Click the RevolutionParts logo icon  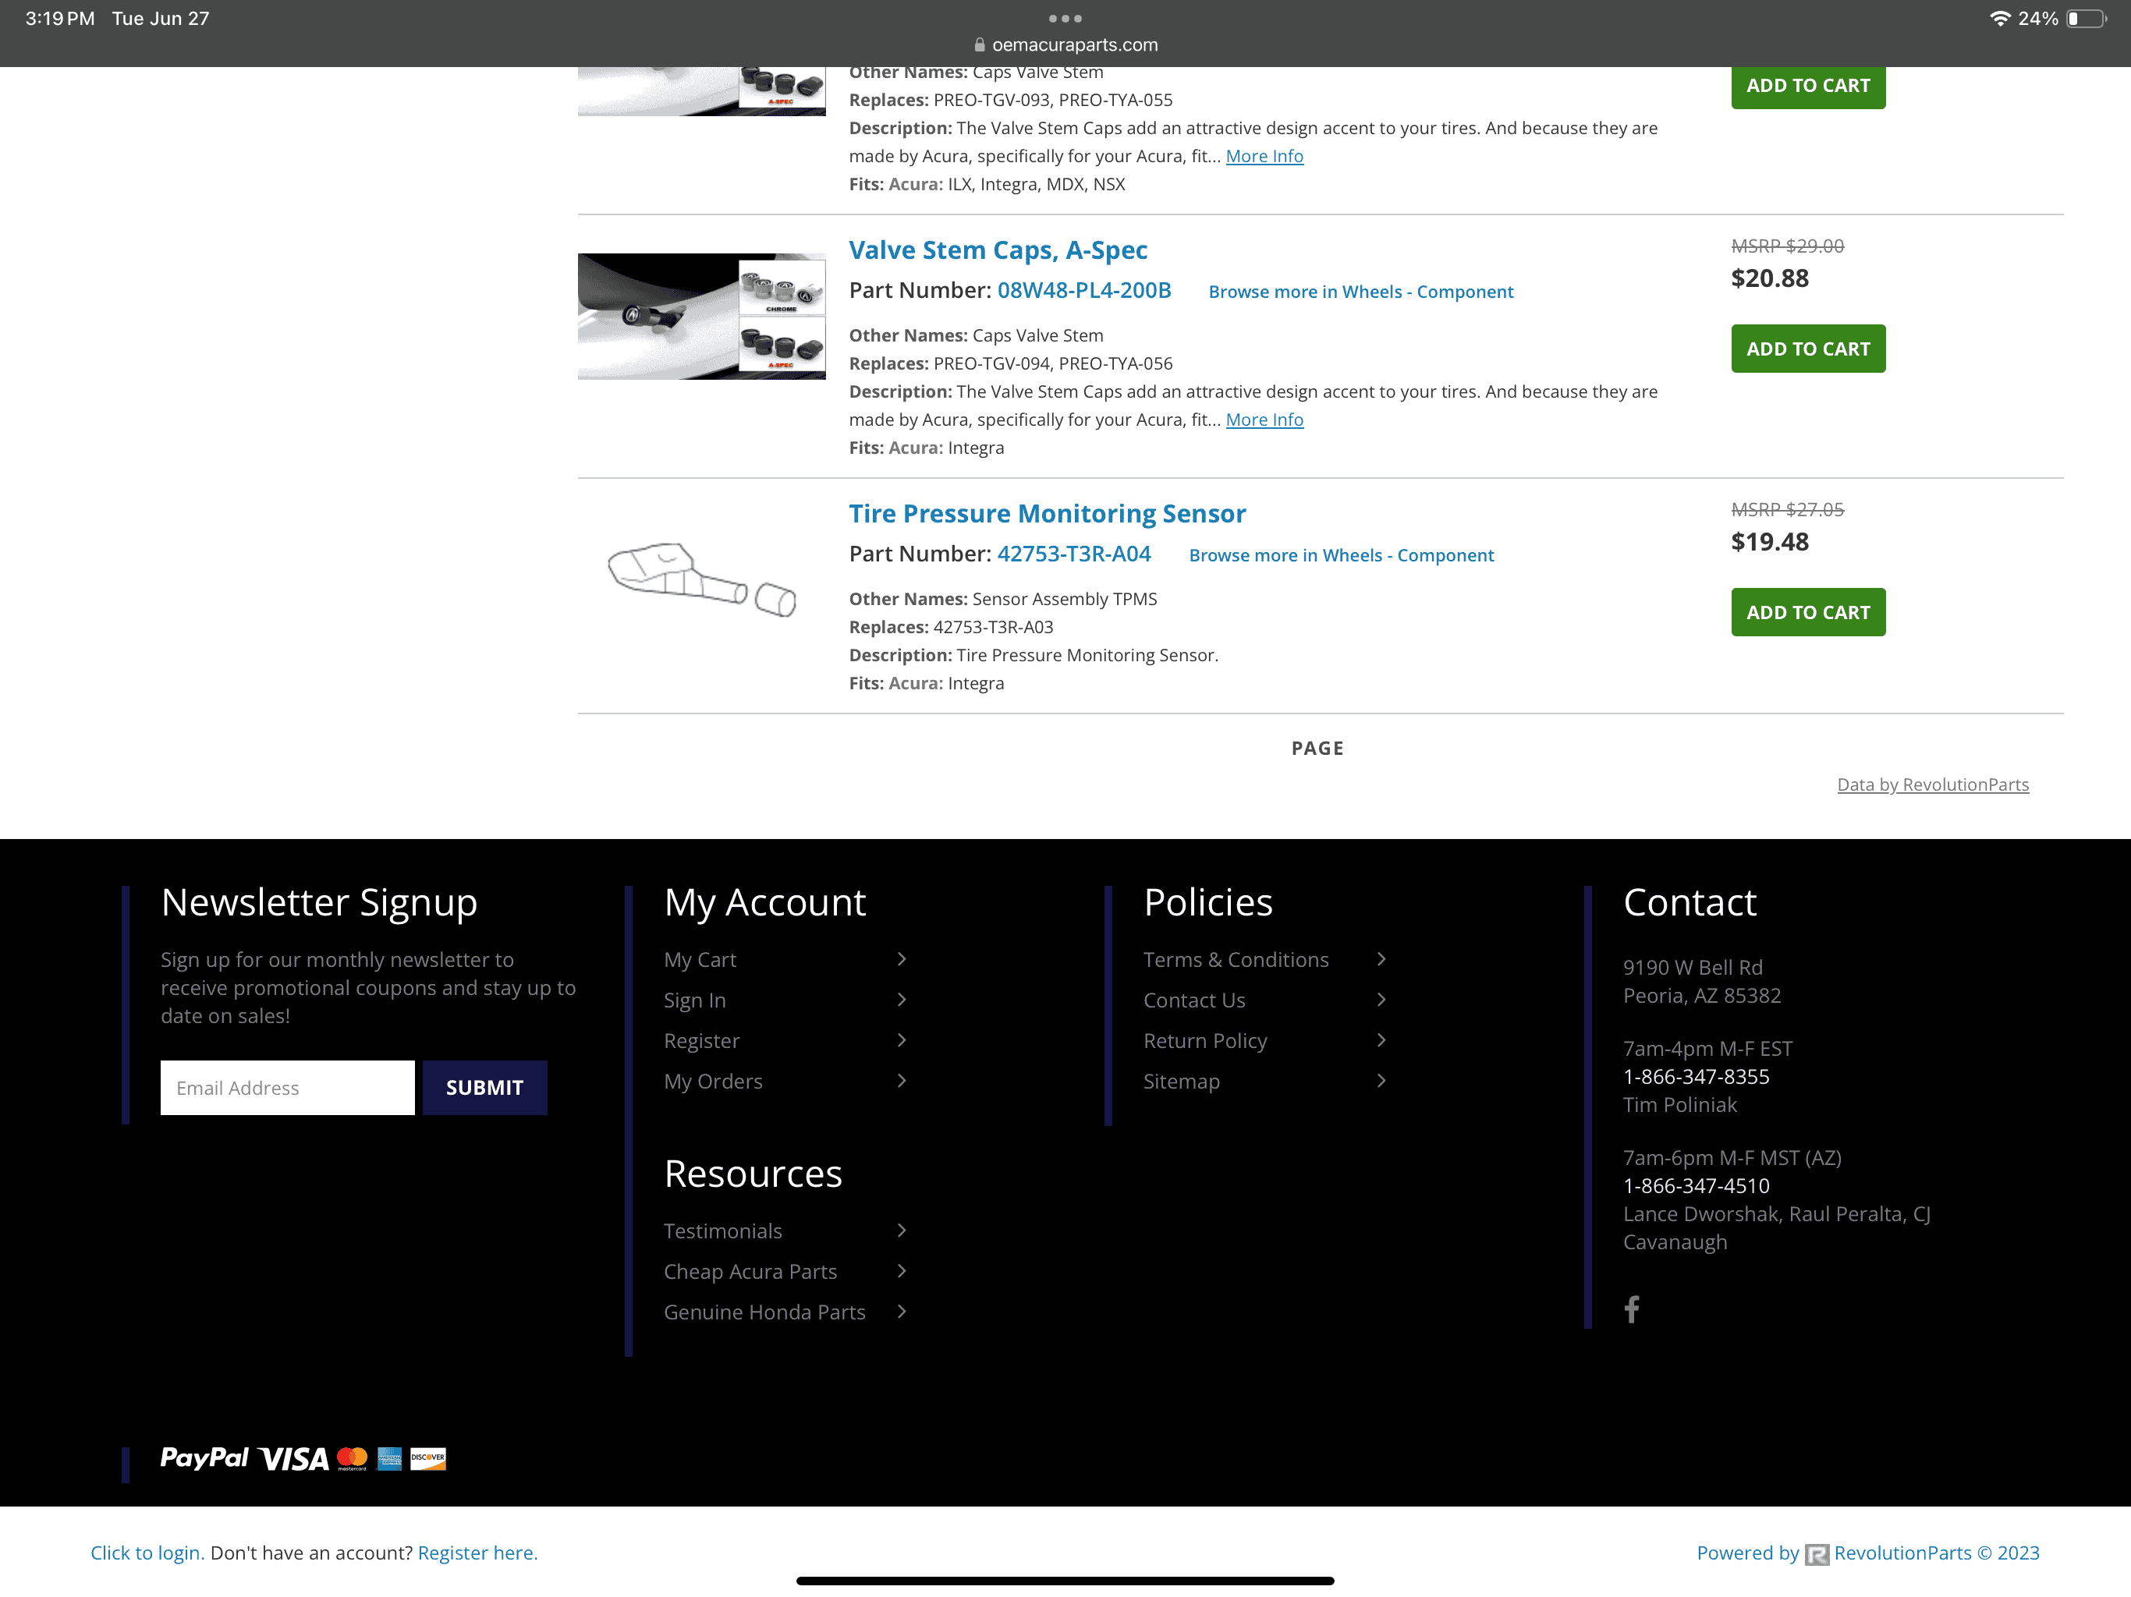tap(1816, 1553)
